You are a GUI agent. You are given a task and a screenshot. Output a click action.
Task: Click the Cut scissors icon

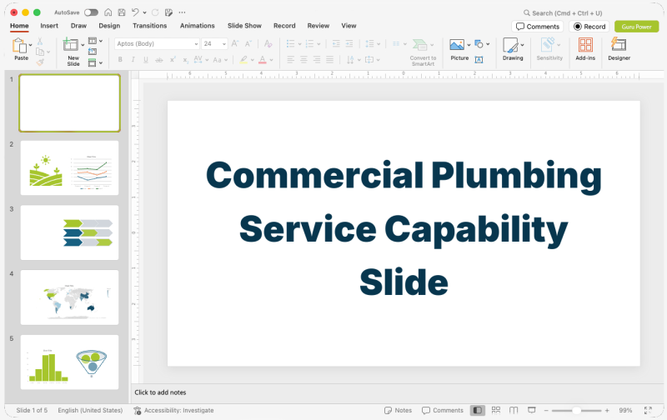39,41
